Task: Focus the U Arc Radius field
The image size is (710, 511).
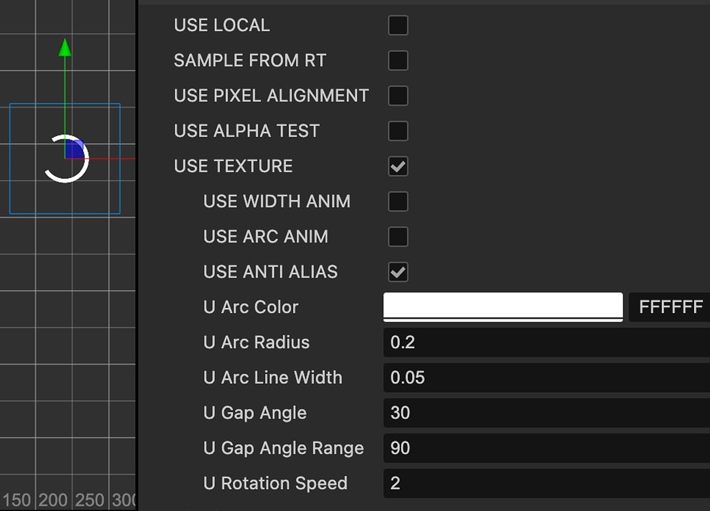Action: 546,342
